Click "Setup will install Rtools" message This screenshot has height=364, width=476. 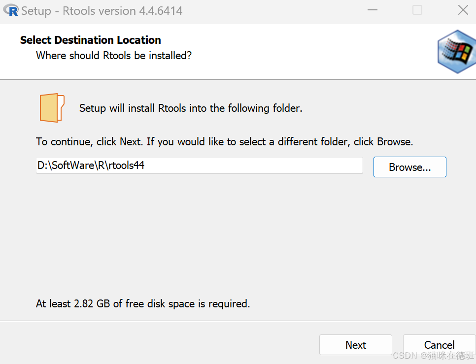pos(191,108)
